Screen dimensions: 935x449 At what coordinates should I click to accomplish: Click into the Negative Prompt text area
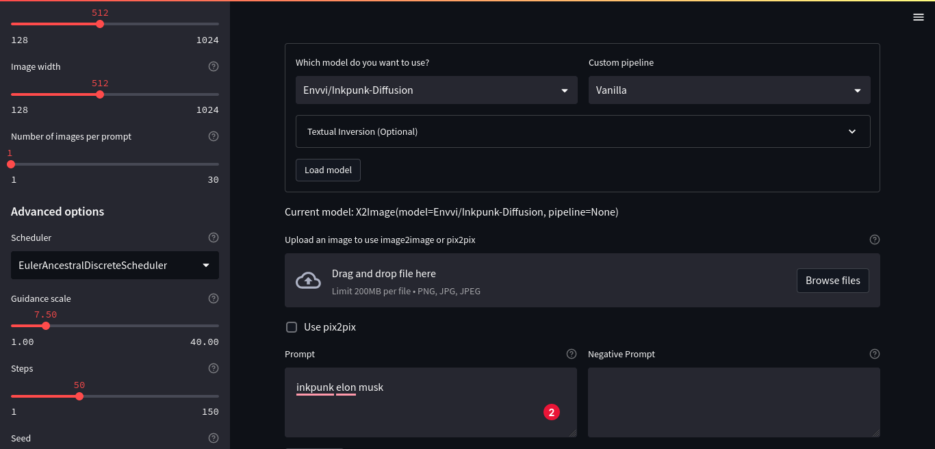point(734,402)
